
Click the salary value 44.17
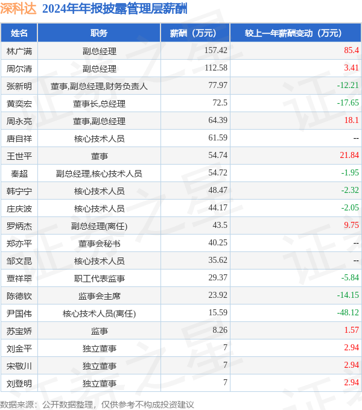click(218, 207)
